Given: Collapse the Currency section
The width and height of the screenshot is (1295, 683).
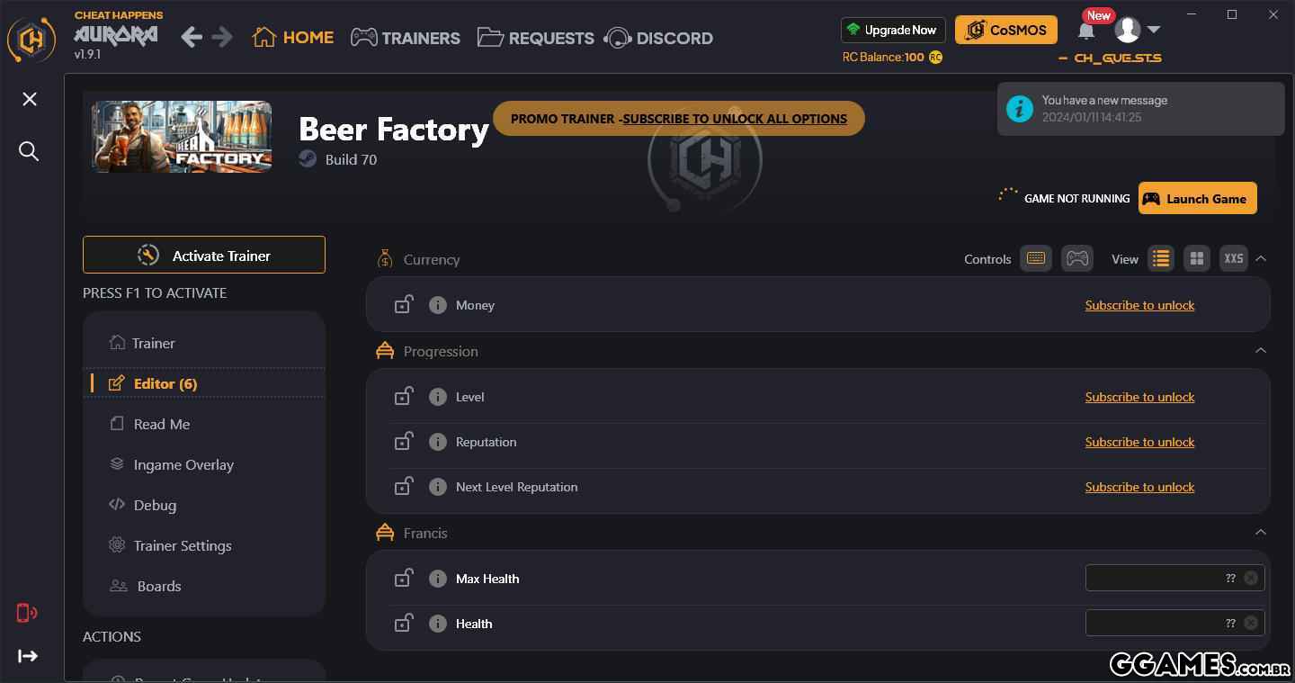Looking at the screenshot, I should pyautogui.click(x=1261, y=258).
